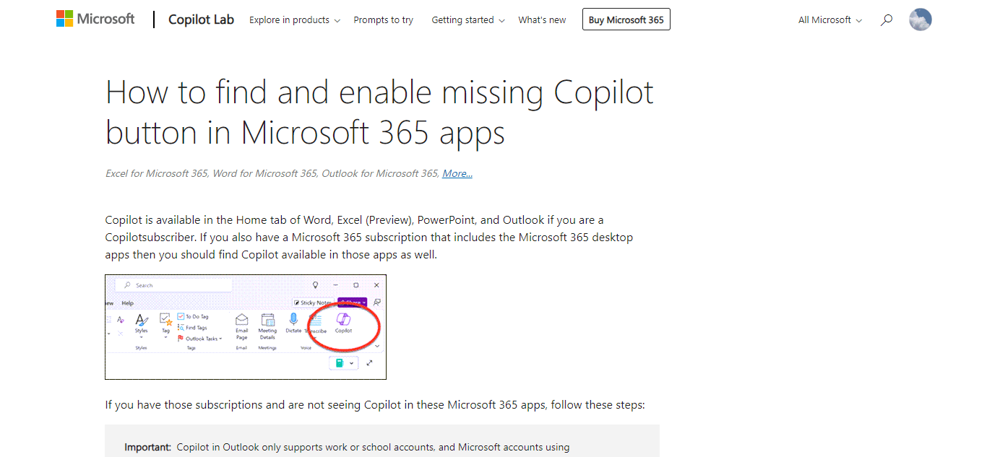Click the lightbulb icon beside the Search box

(x=315, y=285)
